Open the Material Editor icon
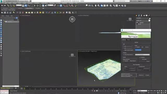Image resolution: width=167 pixels, height=94 pixels. 111,5
